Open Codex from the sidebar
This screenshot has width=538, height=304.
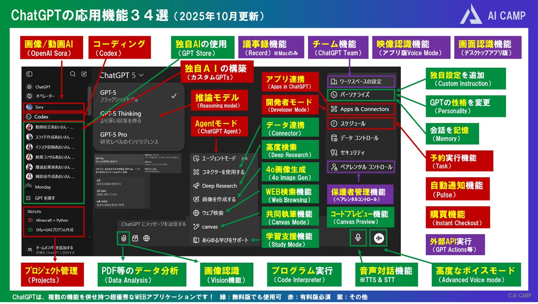click(x=54, y=117)
